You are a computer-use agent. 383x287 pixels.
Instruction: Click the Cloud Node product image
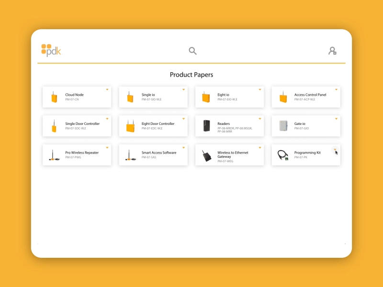tap(54, 97)
